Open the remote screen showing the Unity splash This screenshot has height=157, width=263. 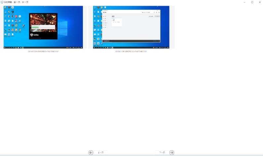coord(43,27)
